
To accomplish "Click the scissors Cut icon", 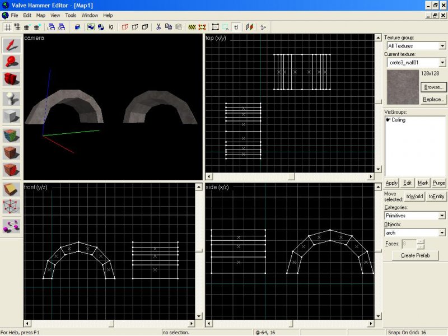I will (x=158, y=26).
